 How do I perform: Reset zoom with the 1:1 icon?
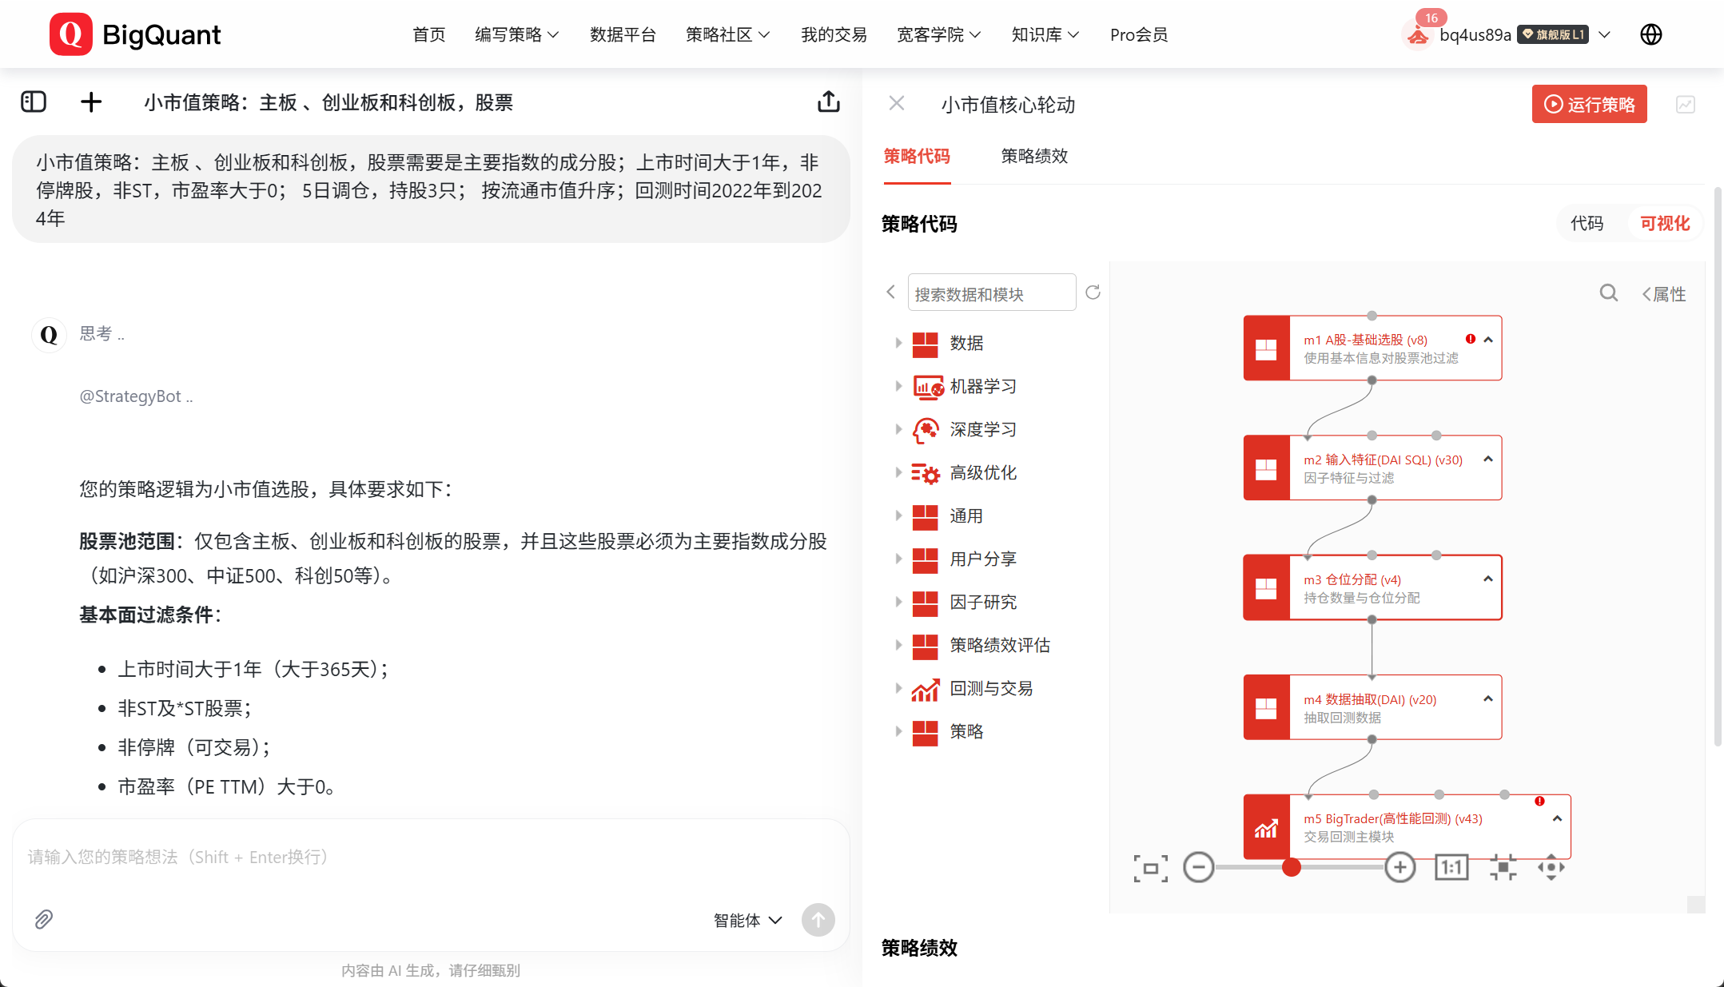(x=1451, y=867)
